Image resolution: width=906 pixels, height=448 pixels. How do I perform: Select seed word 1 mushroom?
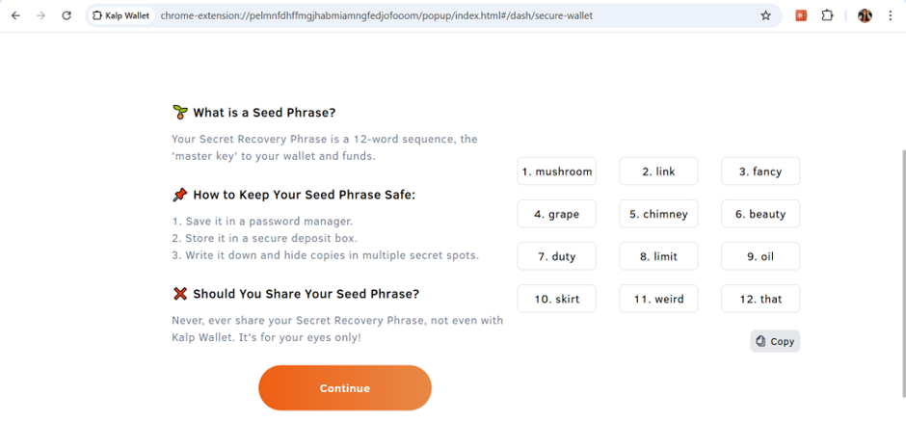[557, 171]
